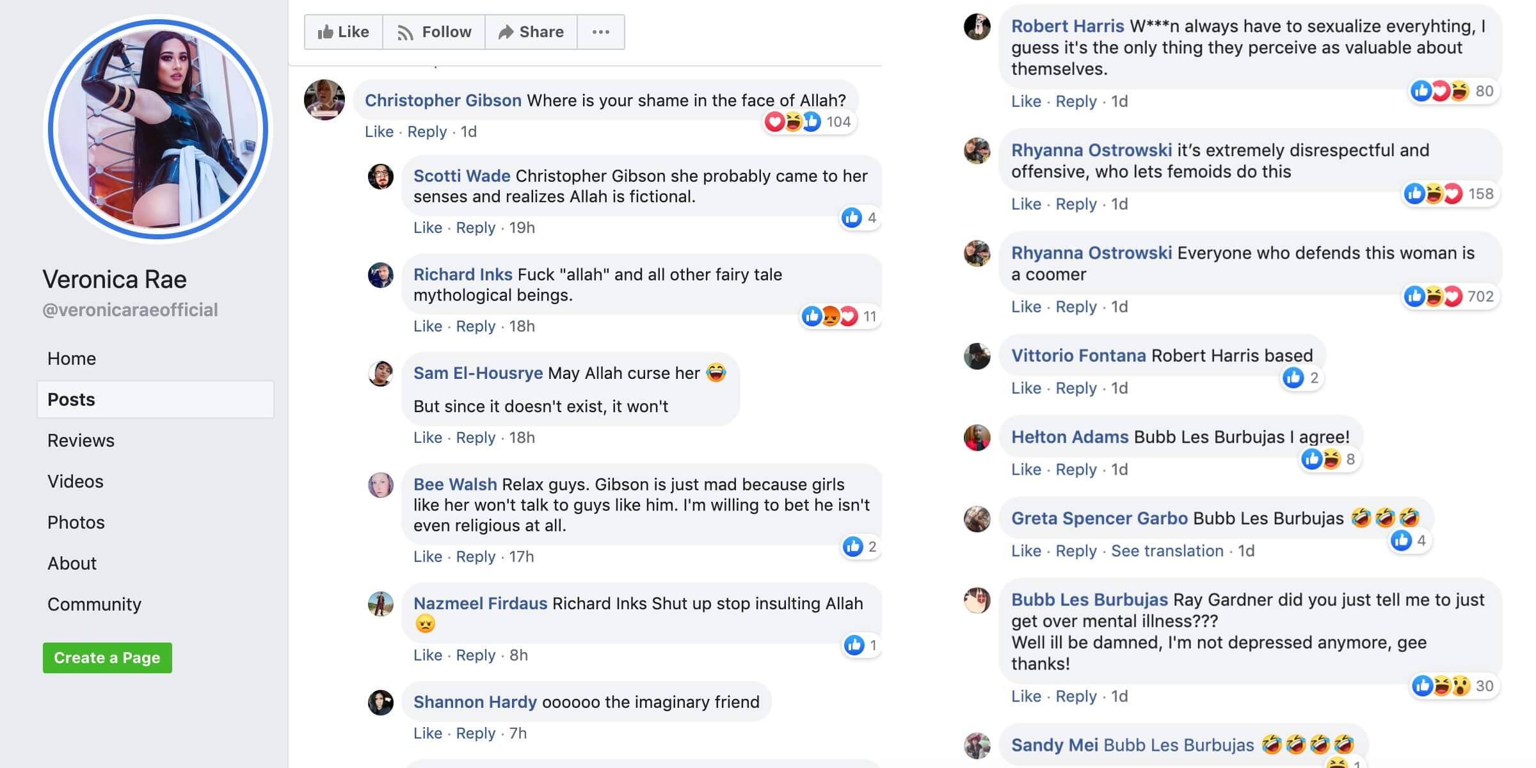The height and width of the screenshot is (768, 1536).
Task: See translation of Greta Spencer Garbo's comment
Action: click(1167, 551)
